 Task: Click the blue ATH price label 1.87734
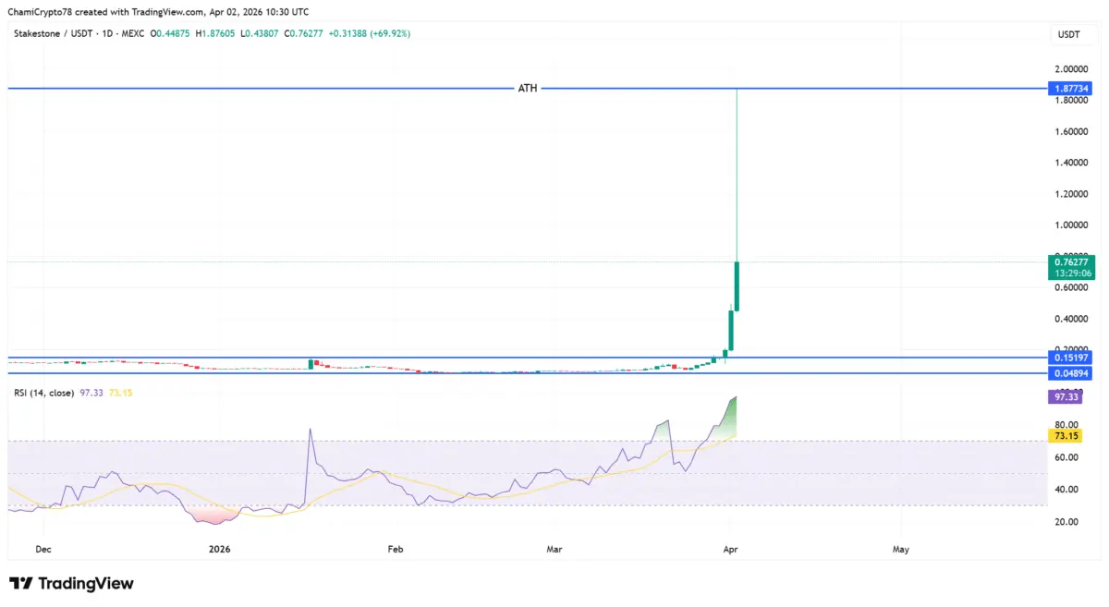coord(1070,88)
